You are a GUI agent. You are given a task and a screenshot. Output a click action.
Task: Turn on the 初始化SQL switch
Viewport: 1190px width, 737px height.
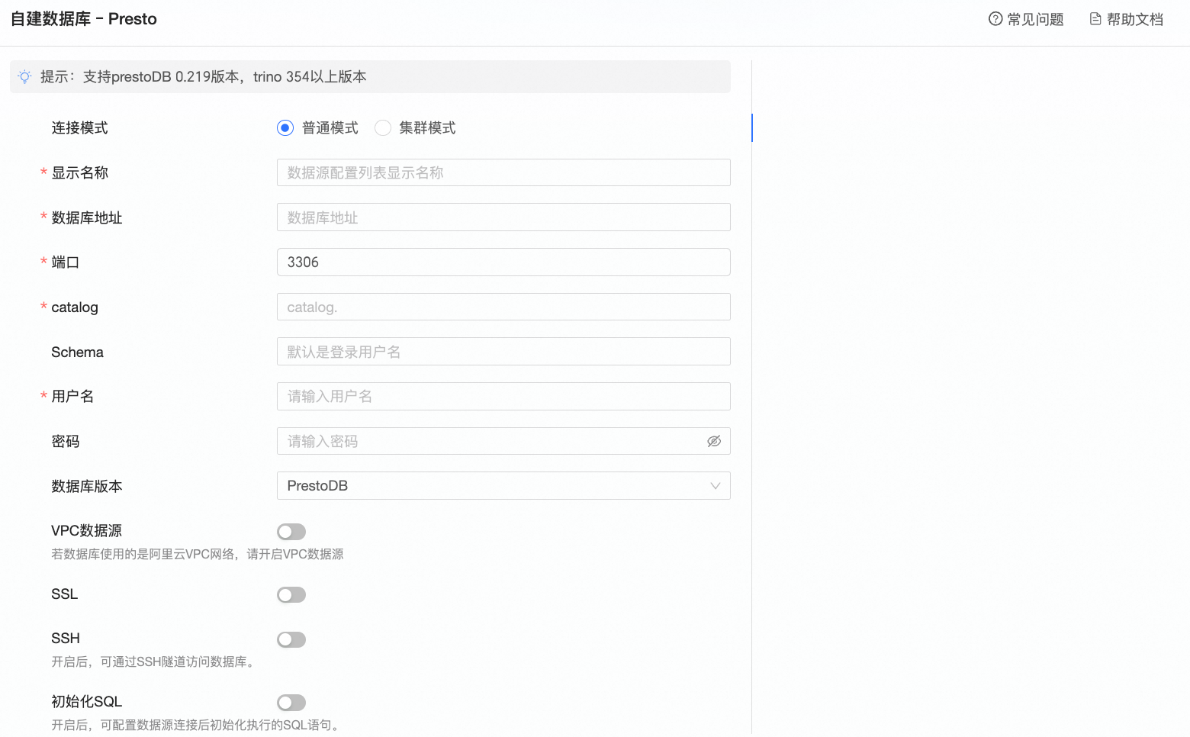(291, 703)
